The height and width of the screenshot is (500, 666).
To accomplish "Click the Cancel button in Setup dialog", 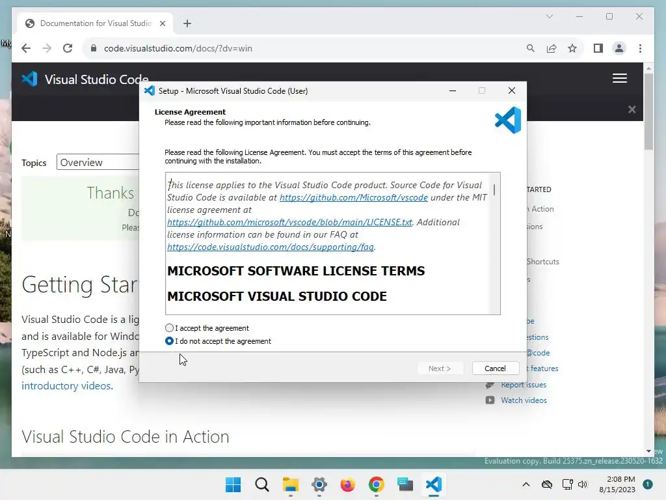I will point(495,368).
